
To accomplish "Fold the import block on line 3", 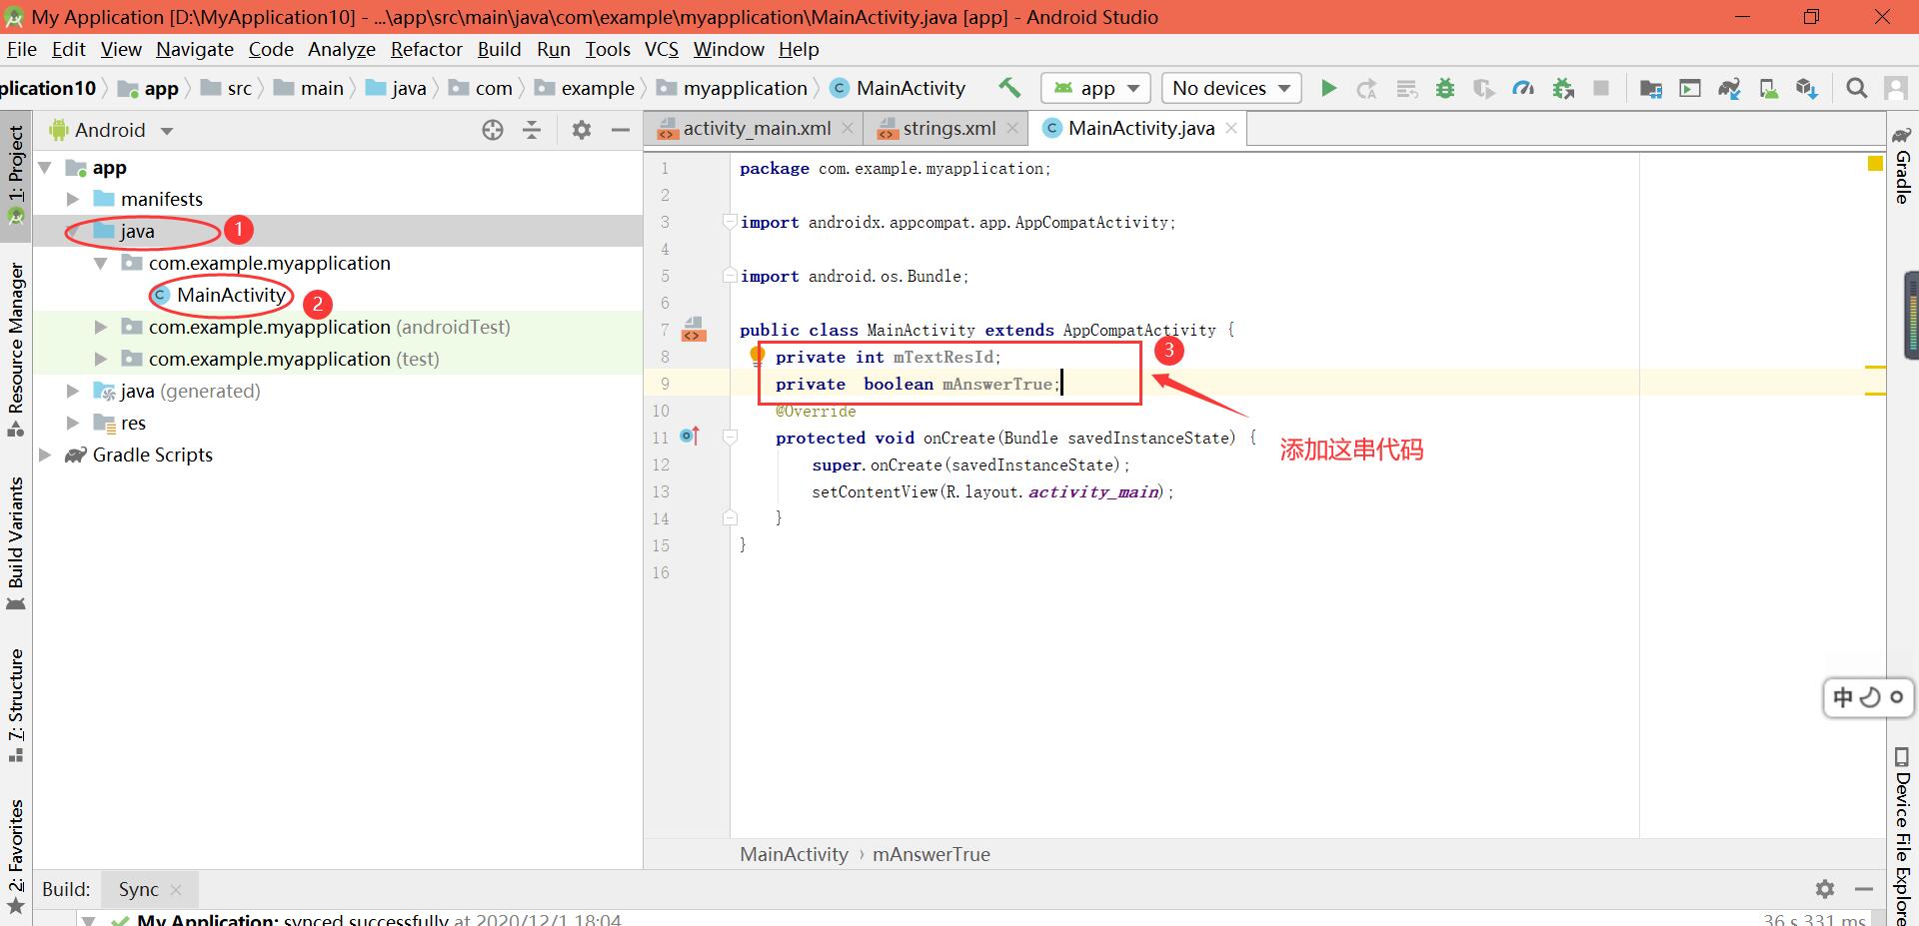I will coord(730,222).
